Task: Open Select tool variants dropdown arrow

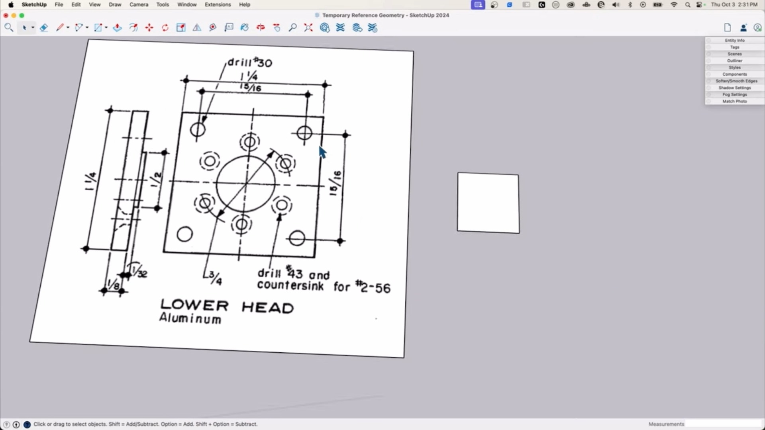Action: [33, 27]
